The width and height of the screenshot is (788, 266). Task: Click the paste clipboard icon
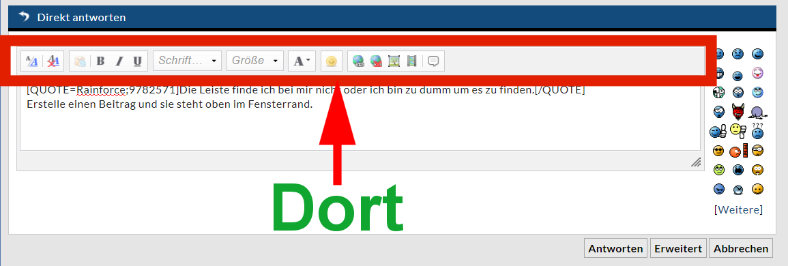(80, 61)
